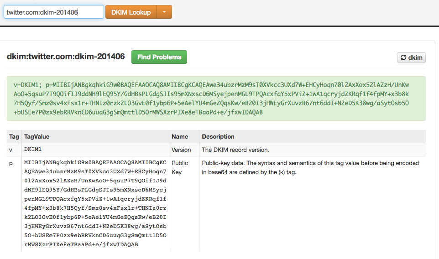Focus the twitter.com:dkim-201406 input field
This screenshot has height=259, width=439.
54,12
